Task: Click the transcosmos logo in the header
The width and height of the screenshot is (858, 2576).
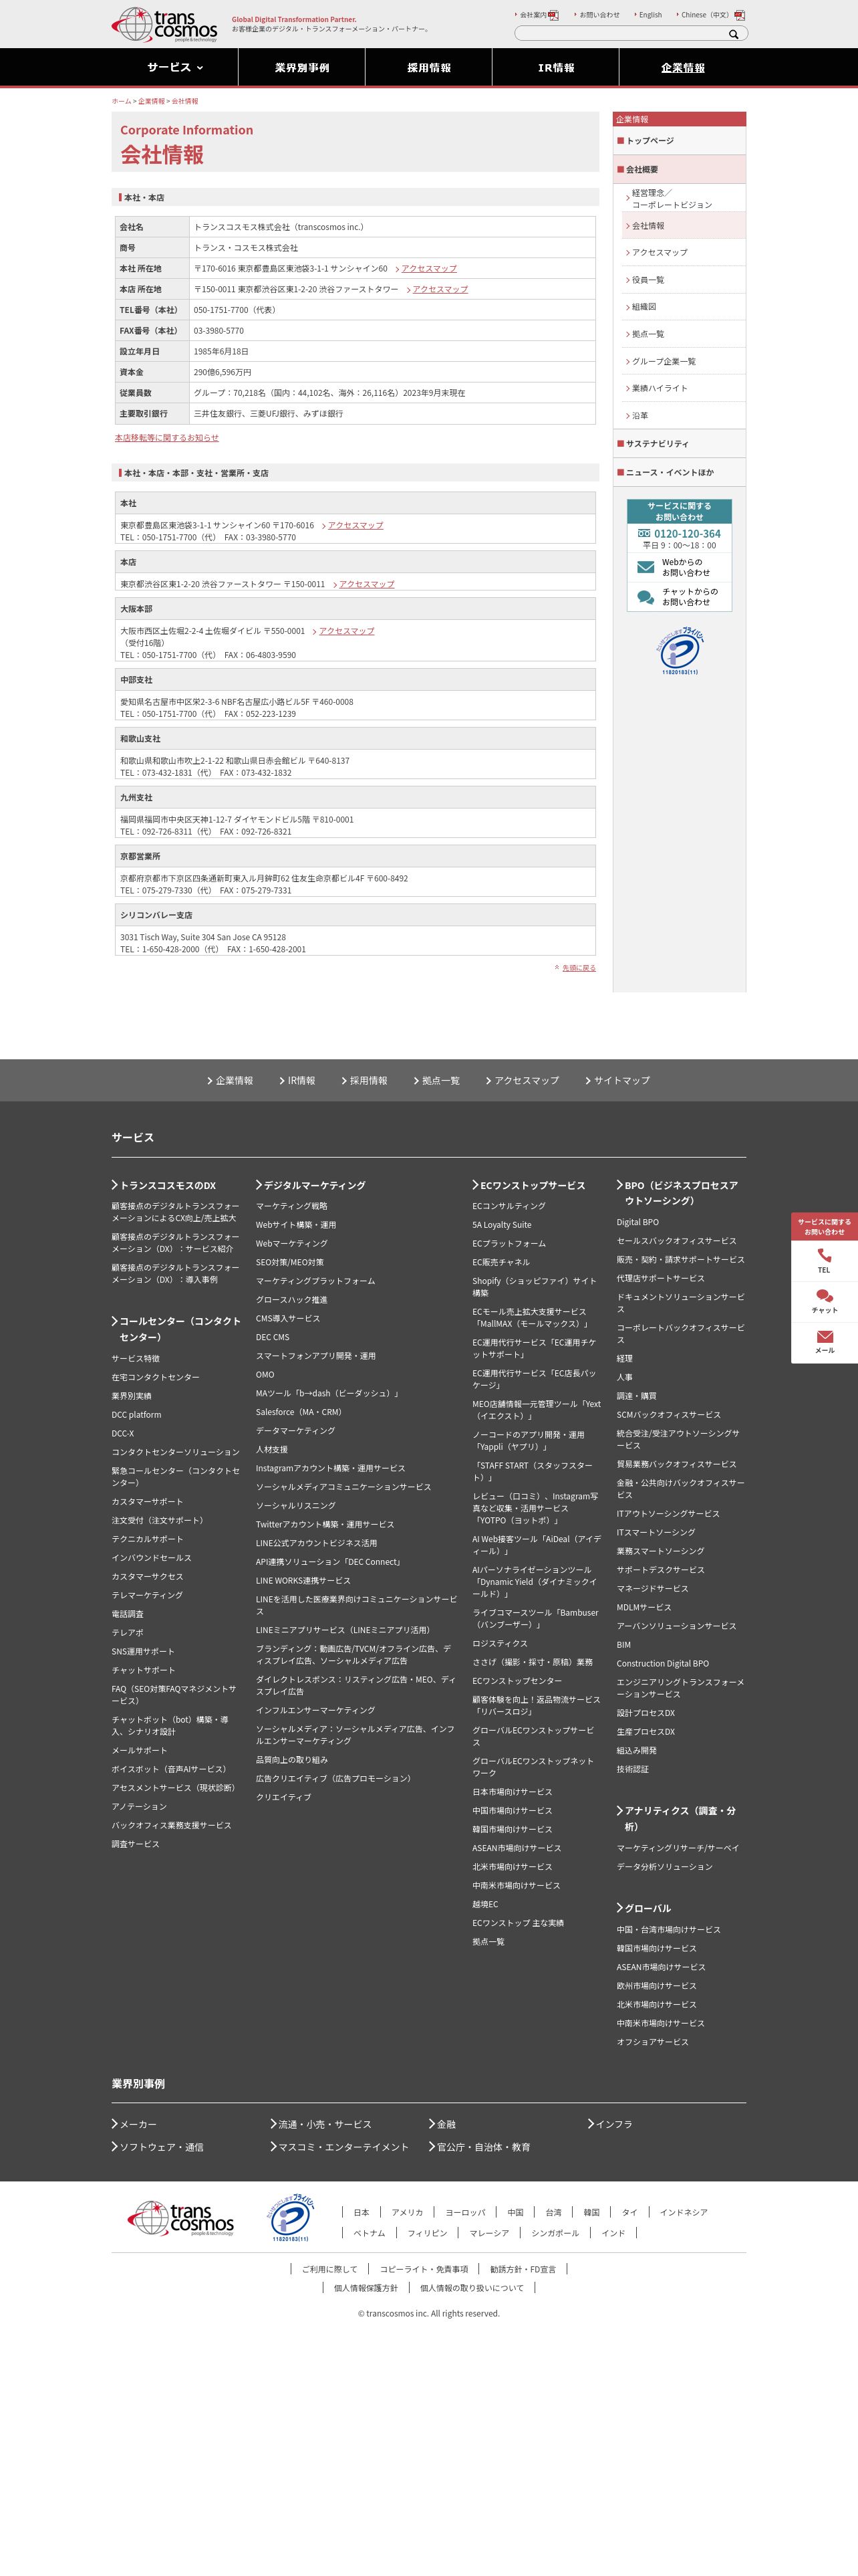Action: [x=164, y=25]
